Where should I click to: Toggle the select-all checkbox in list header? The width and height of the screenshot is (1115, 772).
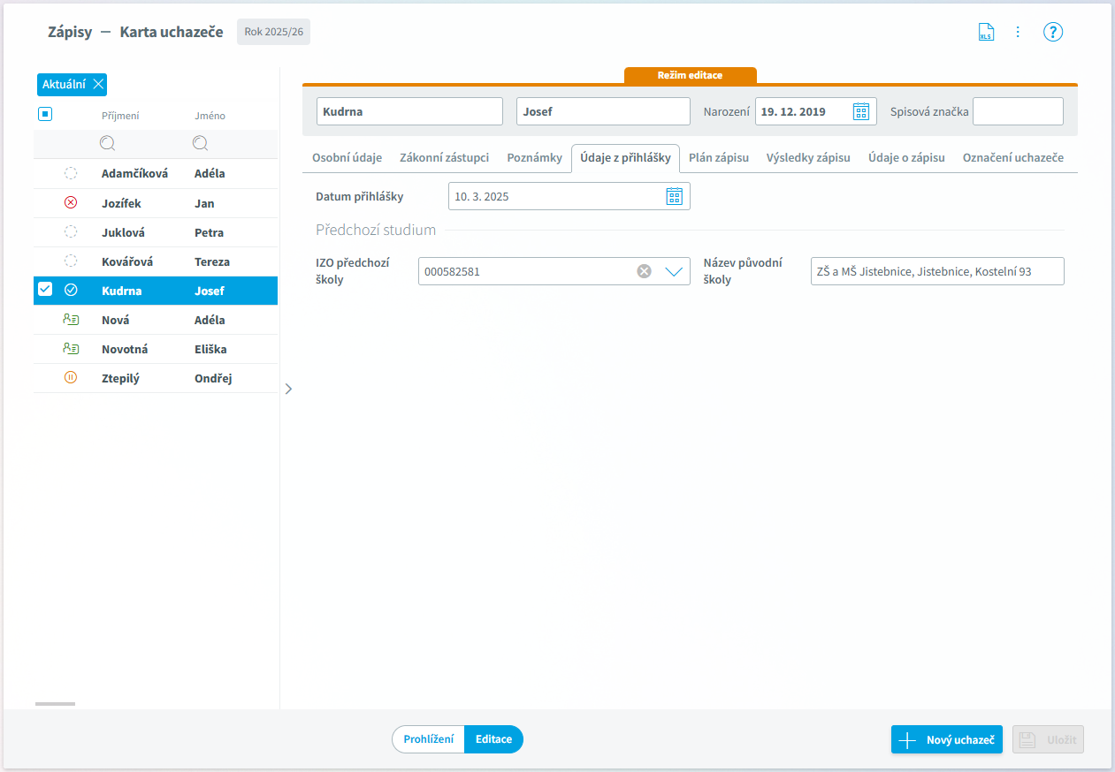pos(45,114)
